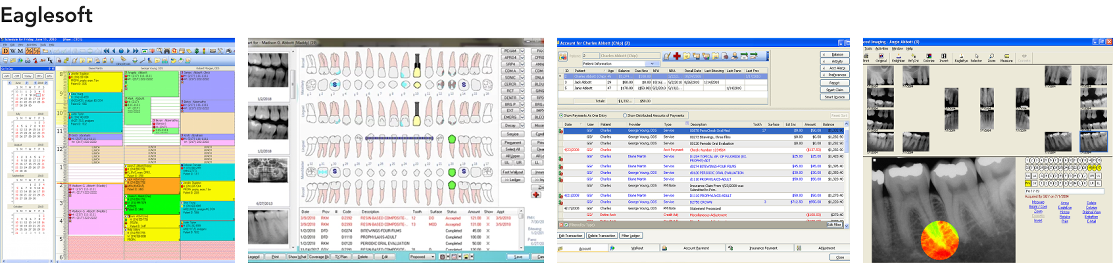This screenshot has width=1113, height=263.
Task: Open dropdown arrow next to RCT button
Action: point(522,91)
